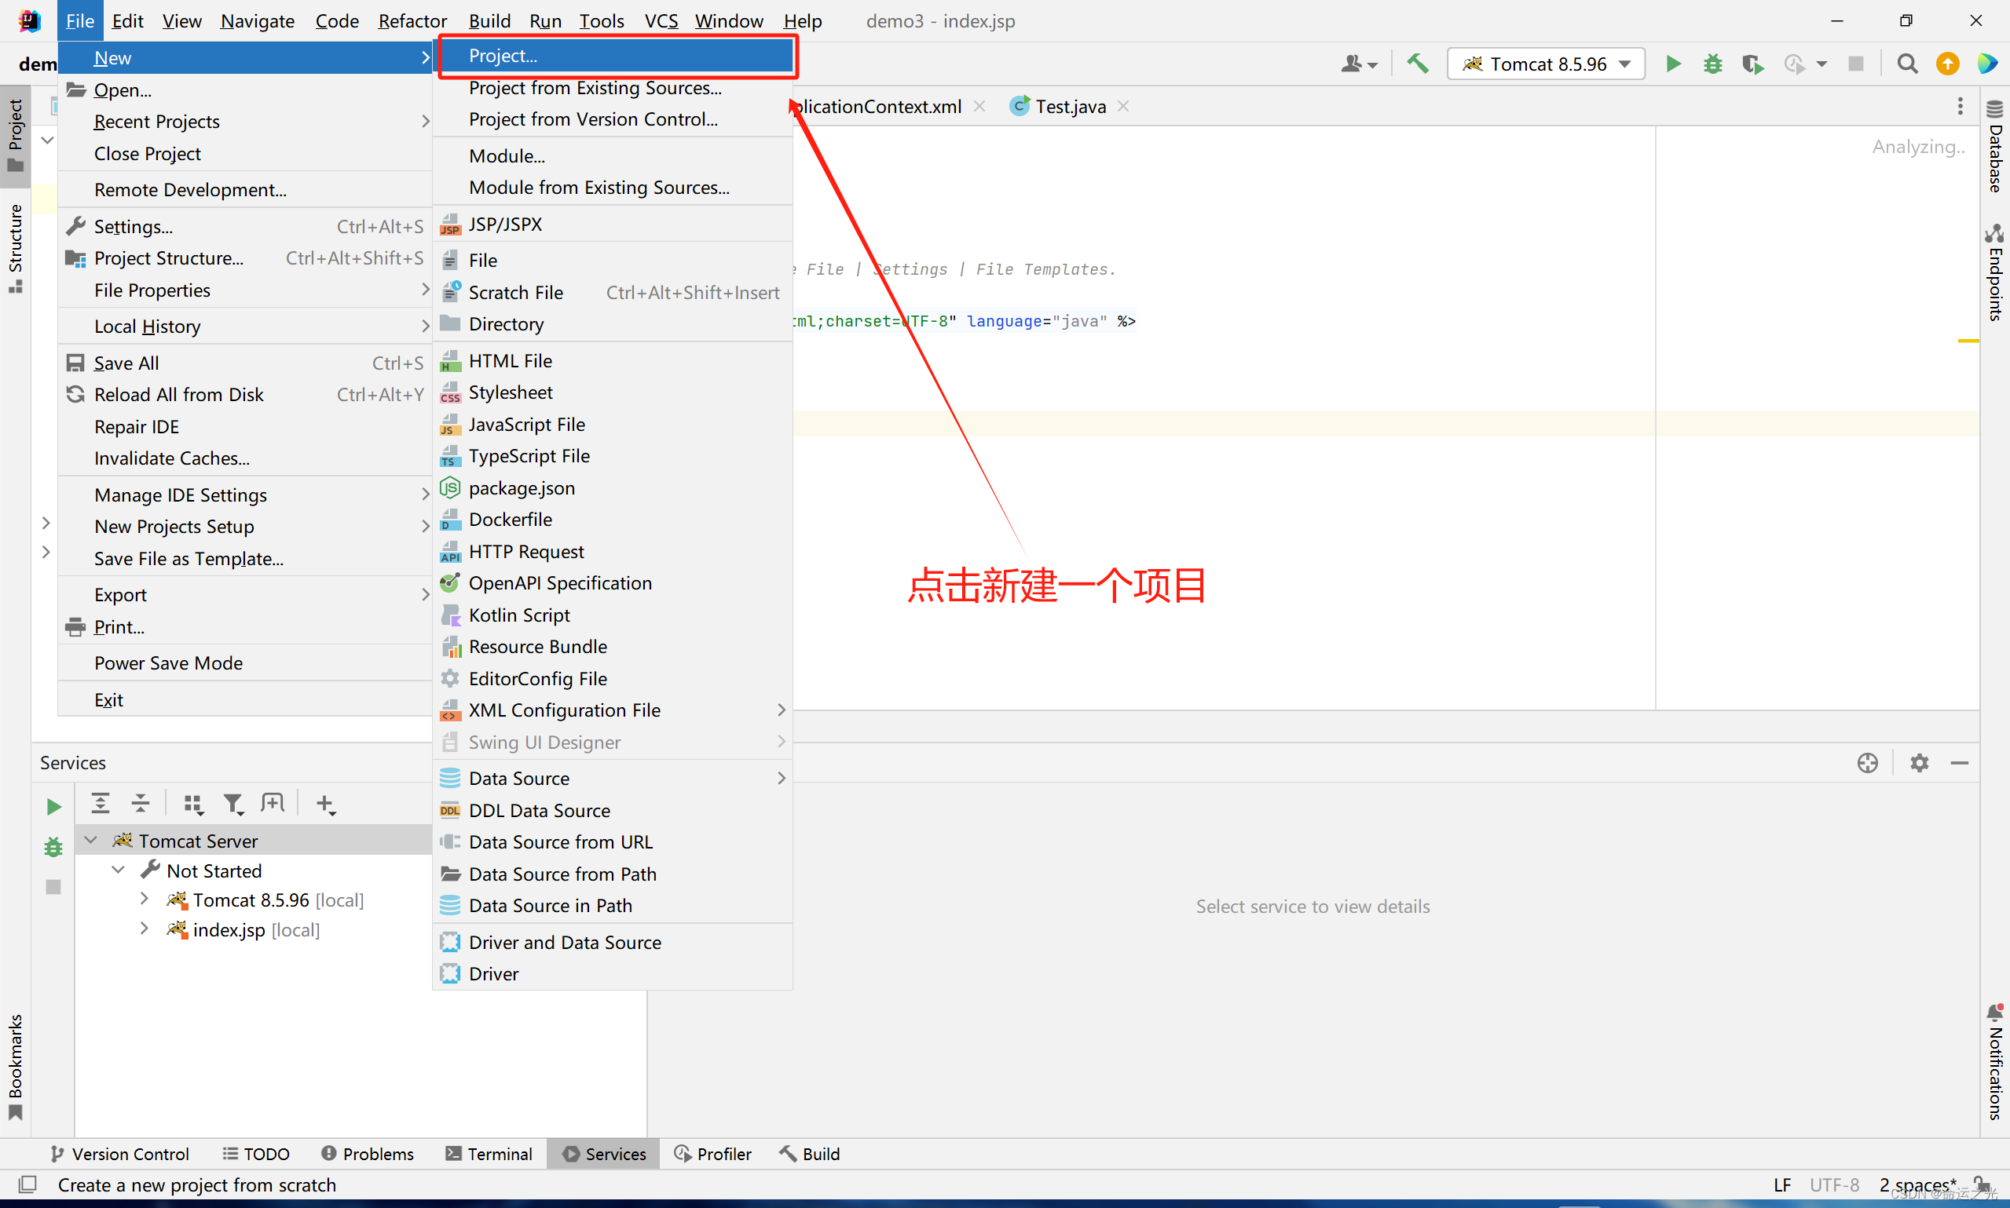Toggle the Bookmarks side panel
Screen dimensions: 2010x1208
[16, 1067]
